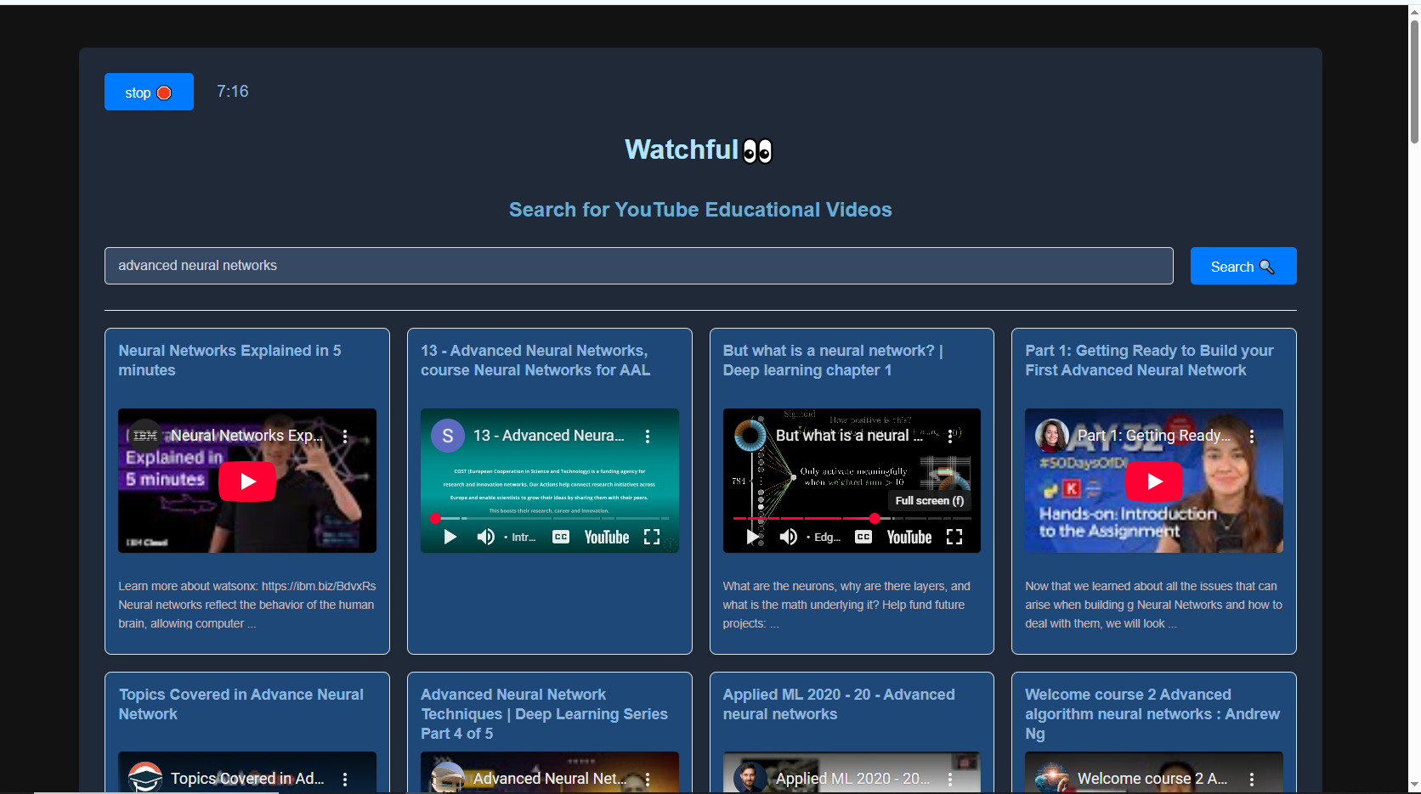Click the Search button

[1243, 266]
